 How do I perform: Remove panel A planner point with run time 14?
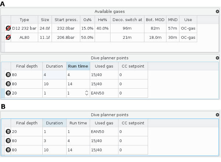click(8, 84)
